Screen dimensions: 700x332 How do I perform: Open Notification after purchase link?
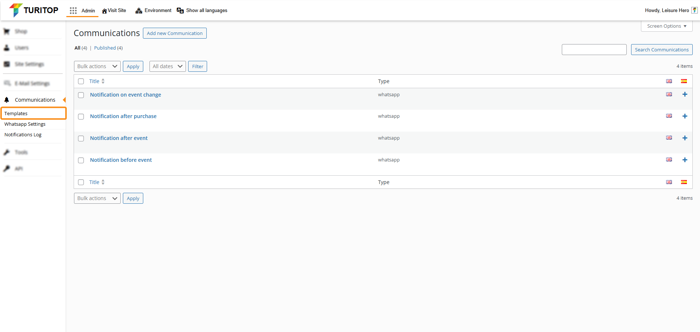(123, 116)
